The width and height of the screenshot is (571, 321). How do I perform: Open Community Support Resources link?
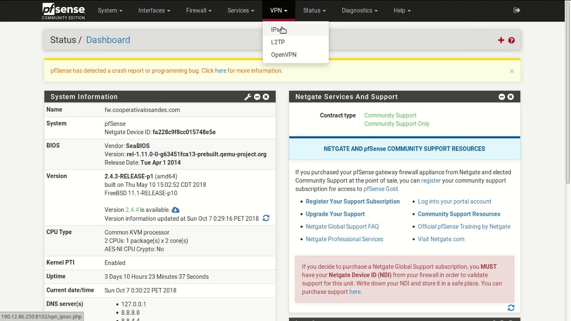(x=459, y=214)
